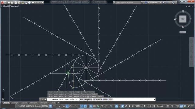Image resolution: width=195 pixels, height=109 pixels.
Task: Click the coordinates readout in status bar
Action: coord(28,106)
